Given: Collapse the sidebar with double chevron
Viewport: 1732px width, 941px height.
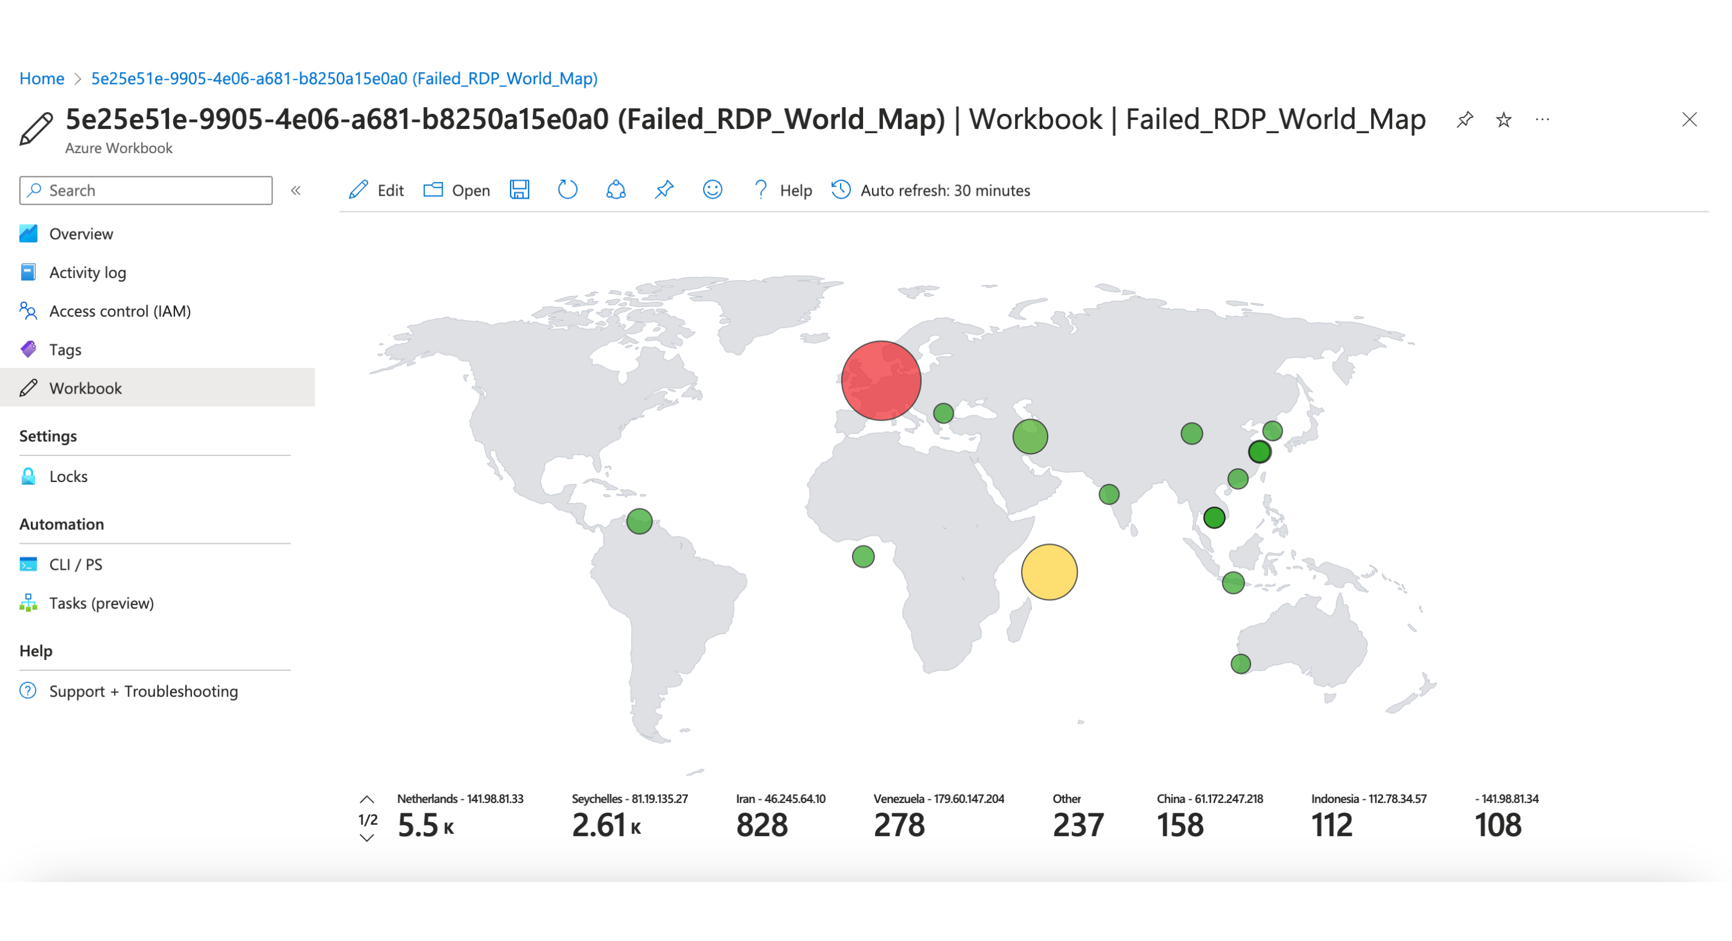Looking at the screenshot, I should click(x=296, y=191).
